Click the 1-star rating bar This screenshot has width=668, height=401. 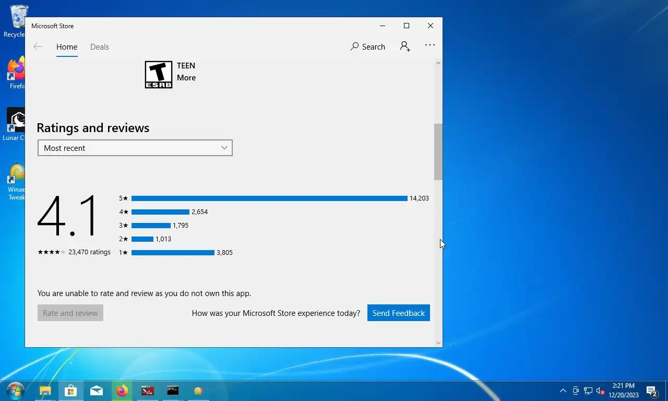click(x=173, y=253)
